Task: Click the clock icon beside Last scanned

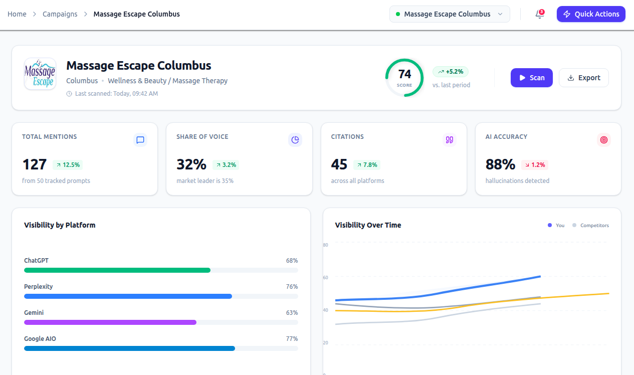Action: (69, 94)
